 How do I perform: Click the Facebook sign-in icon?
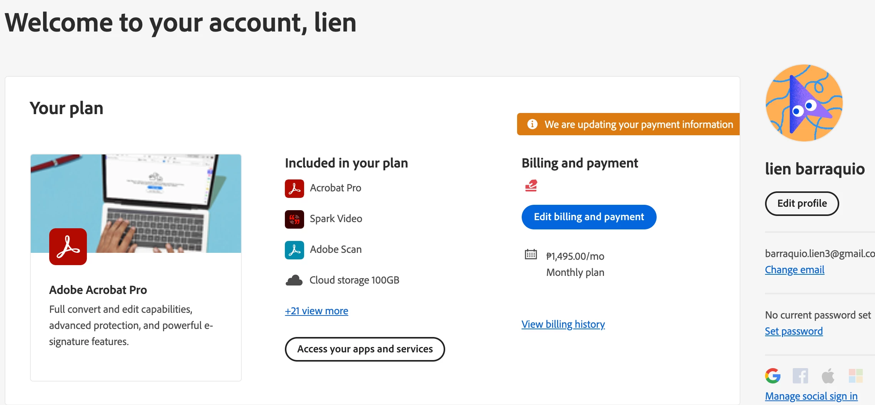click(x=800, y=376)
